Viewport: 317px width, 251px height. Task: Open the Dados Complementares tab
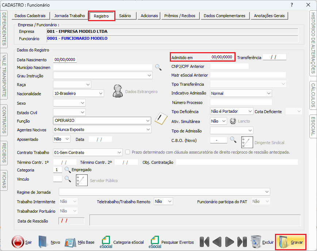pos(224,16)
